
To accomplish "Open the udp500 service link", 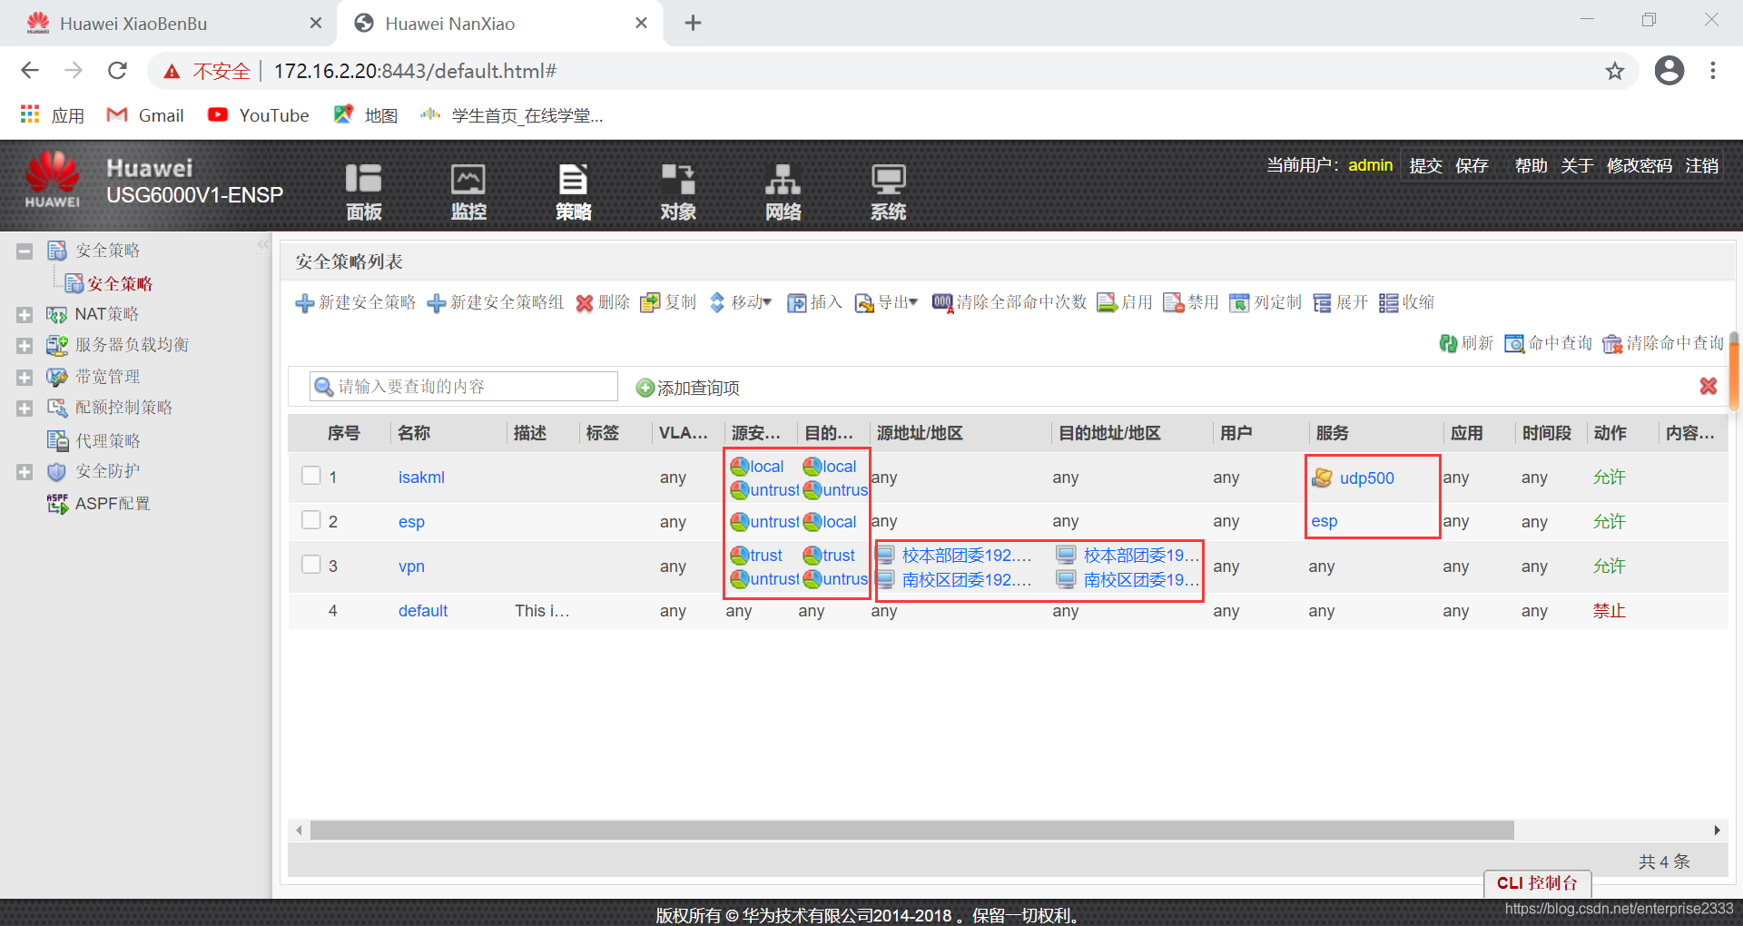I will point(1366,478).
